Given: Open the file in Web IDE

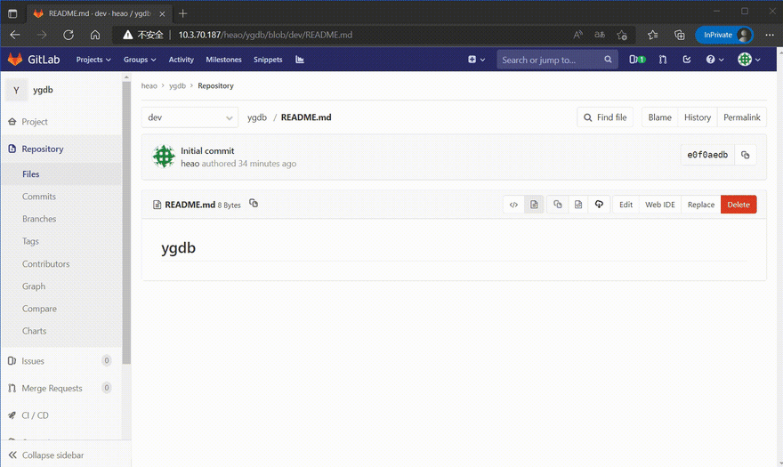Looking at the screenshot, I should coord(659,205).
